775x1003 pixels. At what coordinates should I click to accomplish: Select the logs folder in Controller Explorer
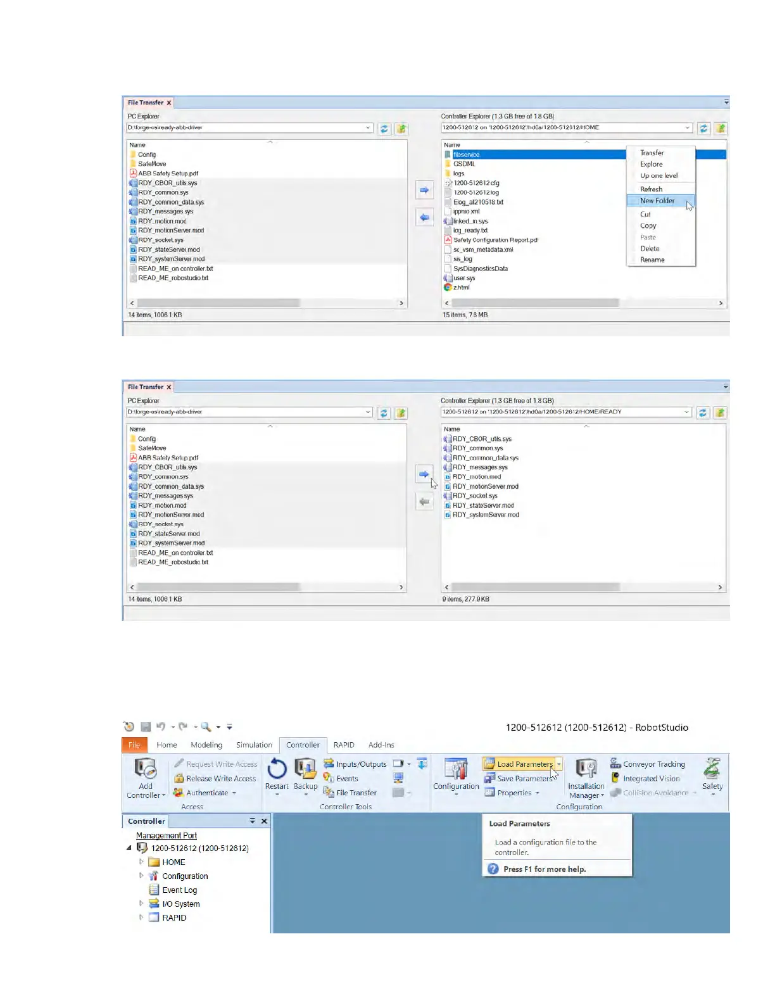pyautogui.click(x=455, y=173)
